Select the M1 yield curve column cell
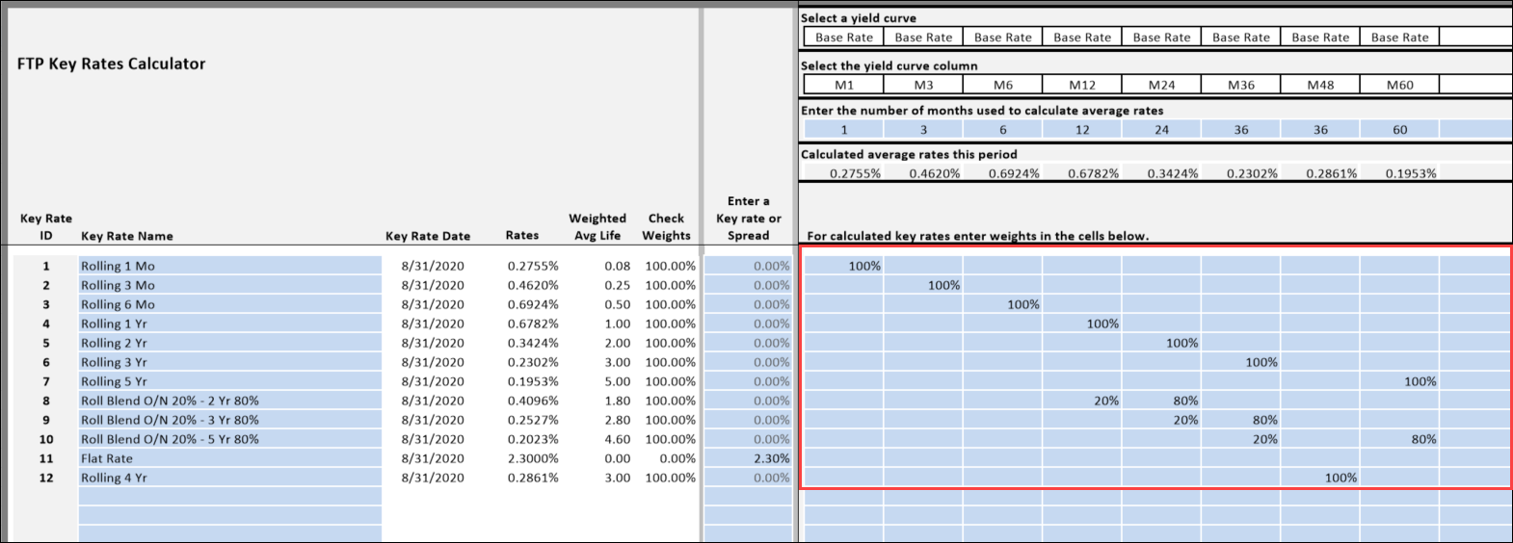Viewport: 1513px width, 543px height. coord(843,85)
